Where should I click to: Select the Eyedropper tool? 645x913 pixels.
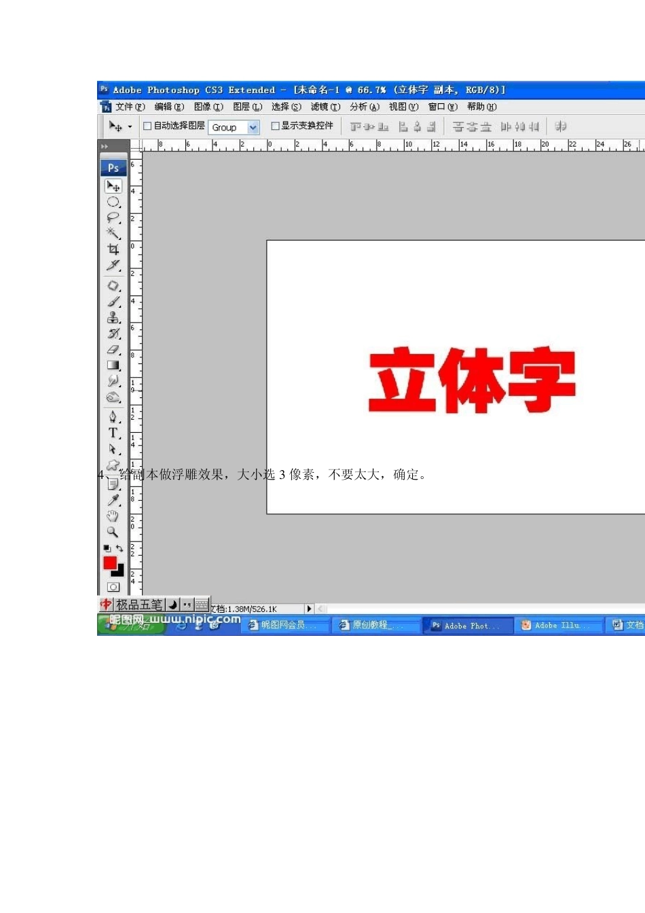pyautogui.click(x=113, y=500)
